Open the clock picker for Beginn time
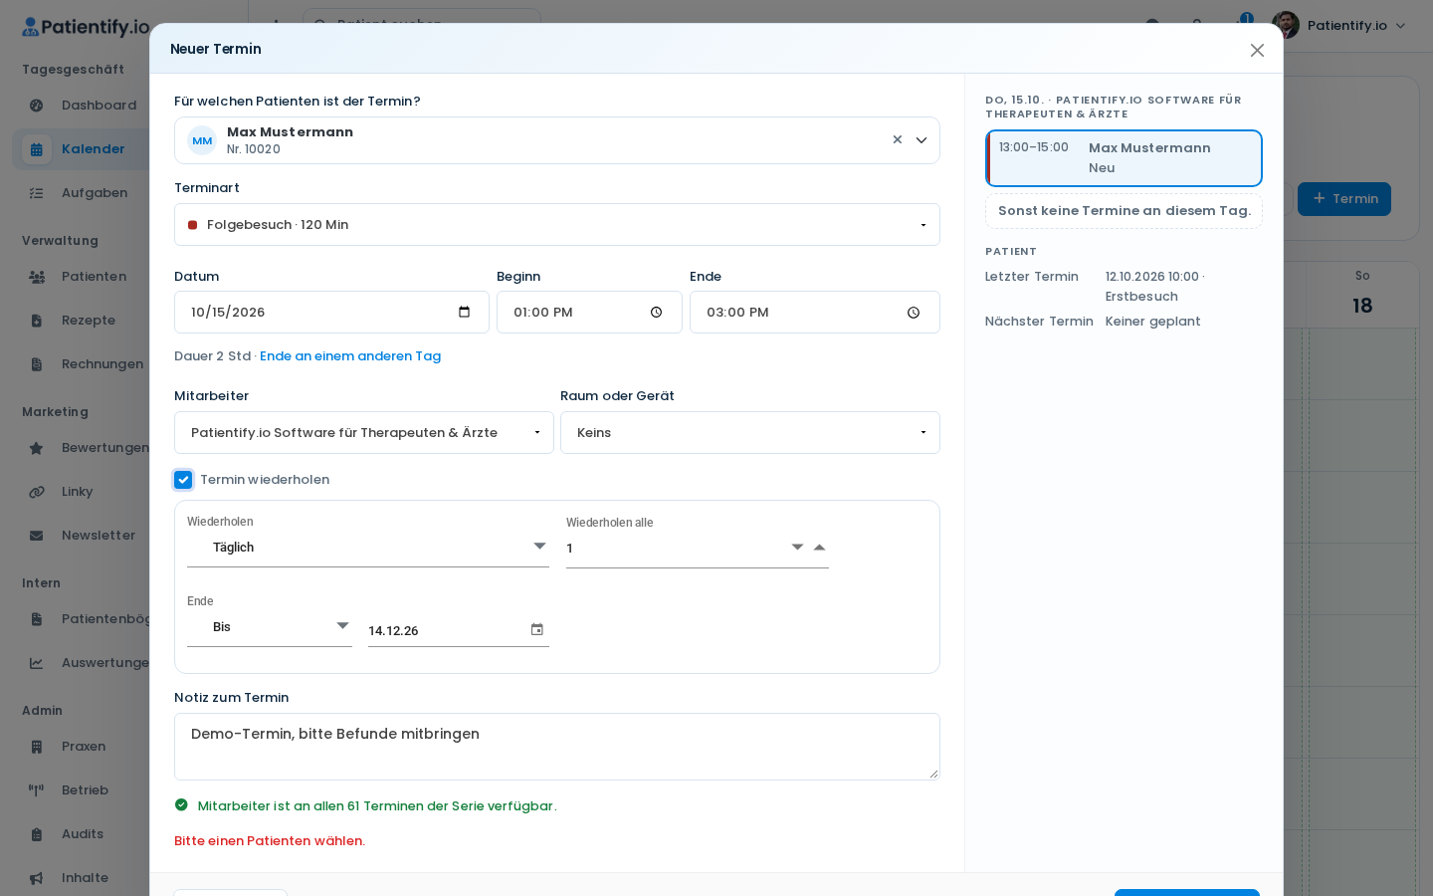 click(x=657, y=313)
